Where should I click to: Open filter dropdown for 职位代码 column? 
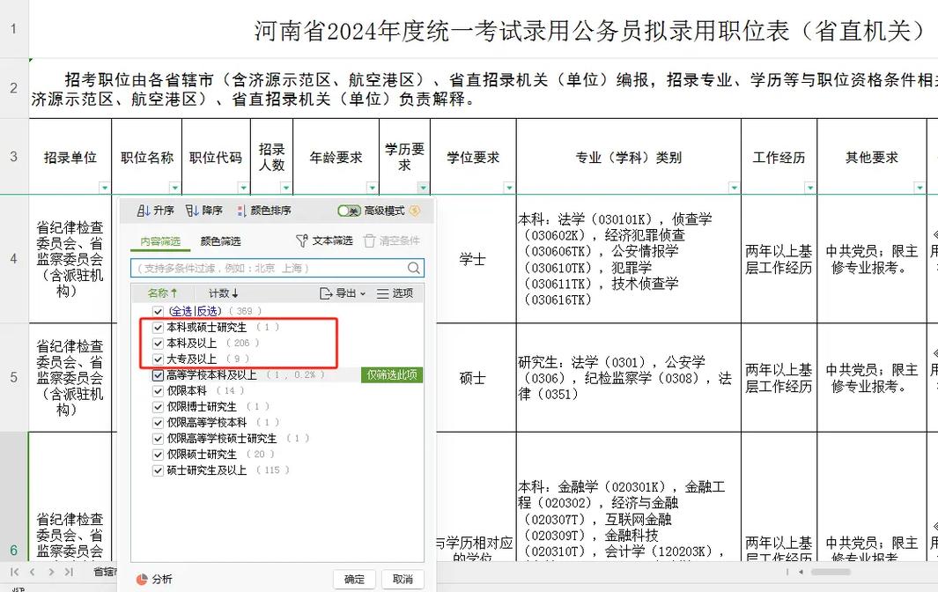pyautogui.click(x=243, y=188)
